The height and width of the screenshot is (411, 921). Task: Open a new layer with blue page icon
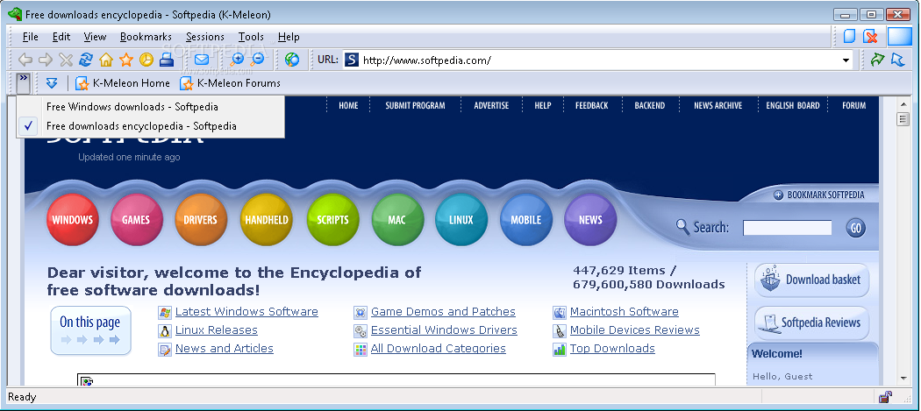(x=849, y=37)
